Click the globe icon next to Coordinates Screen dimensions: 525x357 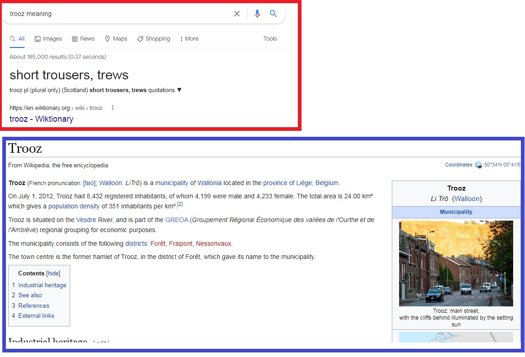tap(478, 165)
